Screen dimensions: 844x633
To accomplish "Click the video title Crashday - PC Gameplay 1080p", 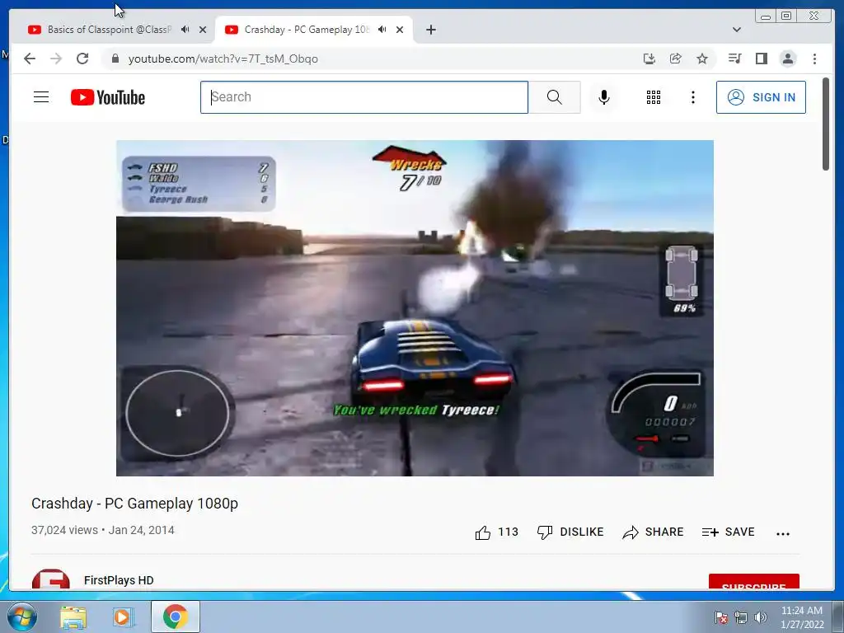I will point(134,504).
